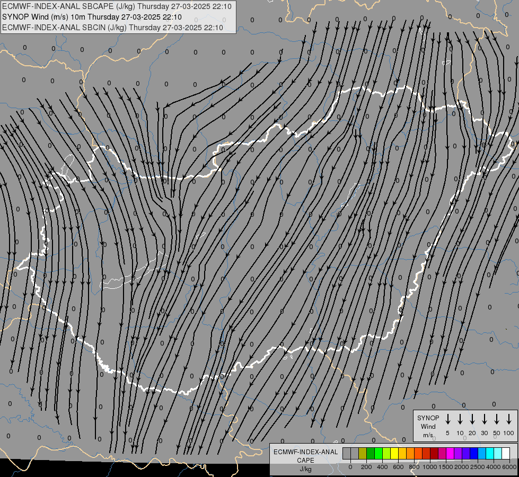Click the 2500 tick label on CAPE scale
Screen dimensions: 519x477
tap(478, 467)
